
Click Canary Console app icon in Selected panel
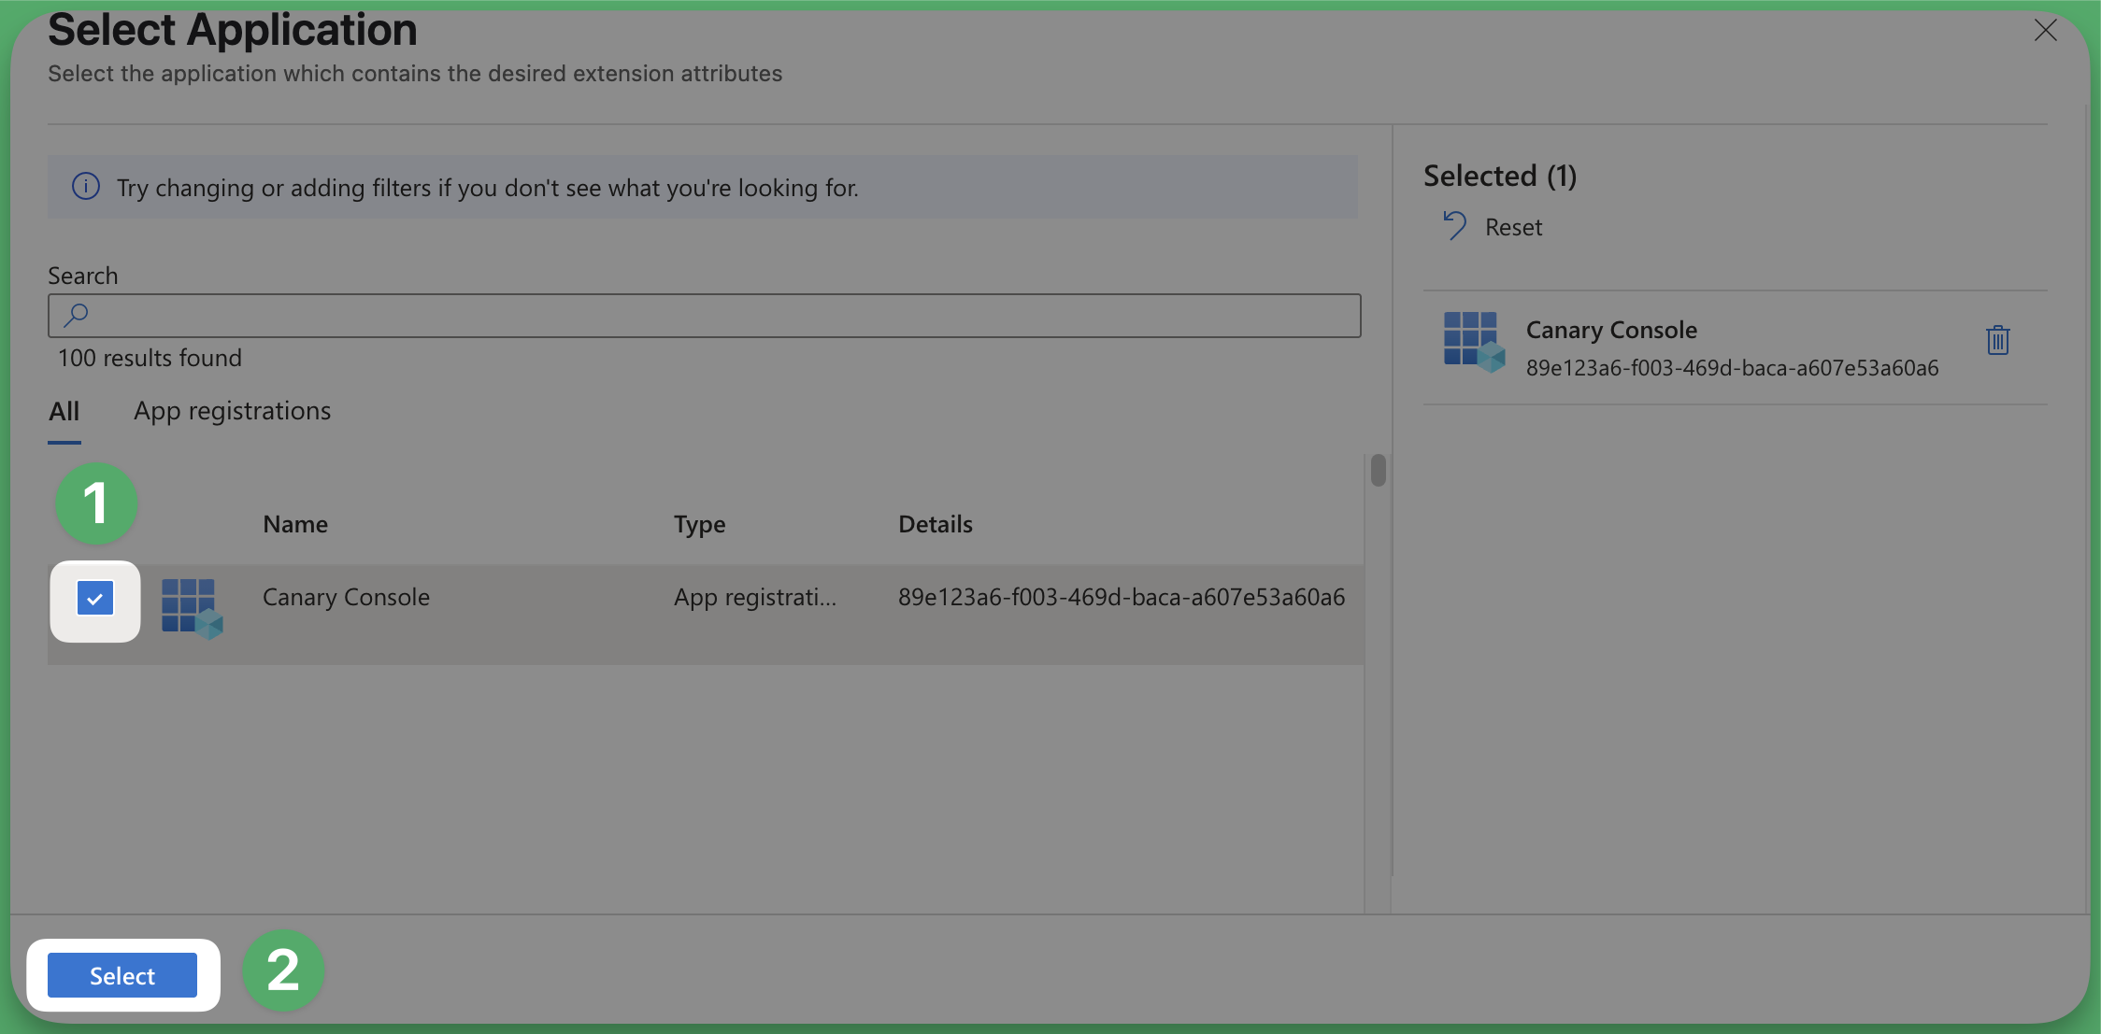(x=1474, y=342)
